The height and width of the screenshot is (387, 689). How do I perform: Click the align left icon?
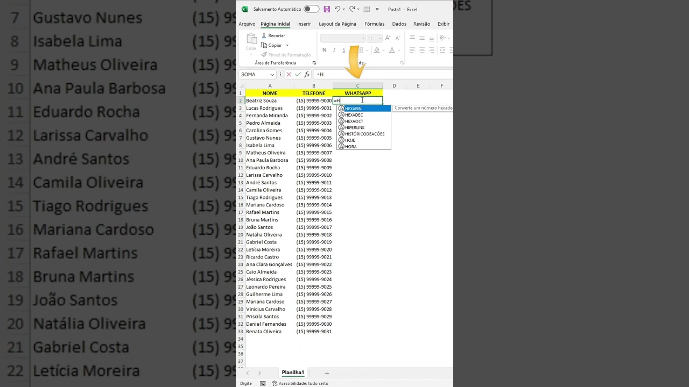(x=412, y=50)
